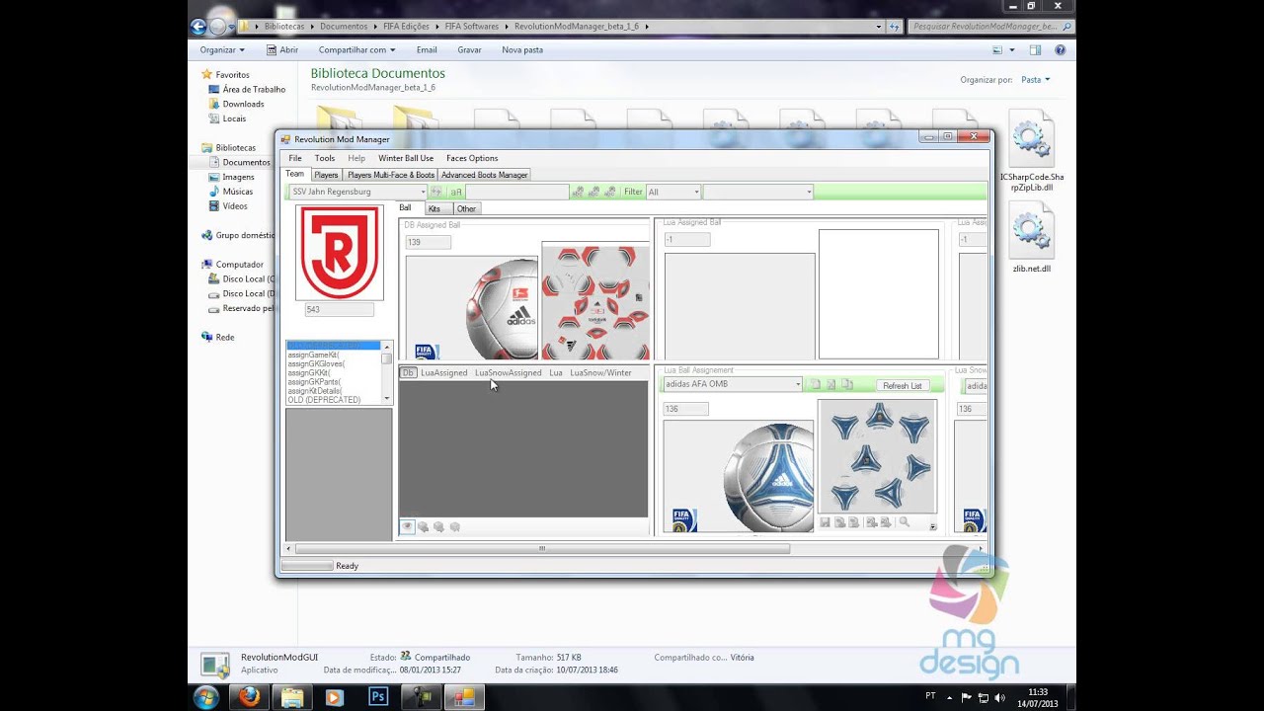Click the second abc search icon in toolbar
Screen dimensions: 1264x711
click(593, 192)
